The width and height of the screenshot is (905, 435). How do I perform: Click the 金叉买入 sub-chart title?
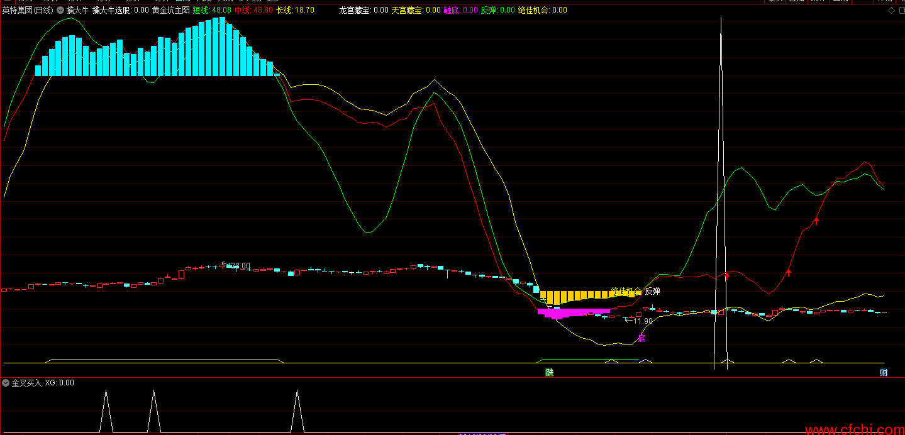coord(26,383)
